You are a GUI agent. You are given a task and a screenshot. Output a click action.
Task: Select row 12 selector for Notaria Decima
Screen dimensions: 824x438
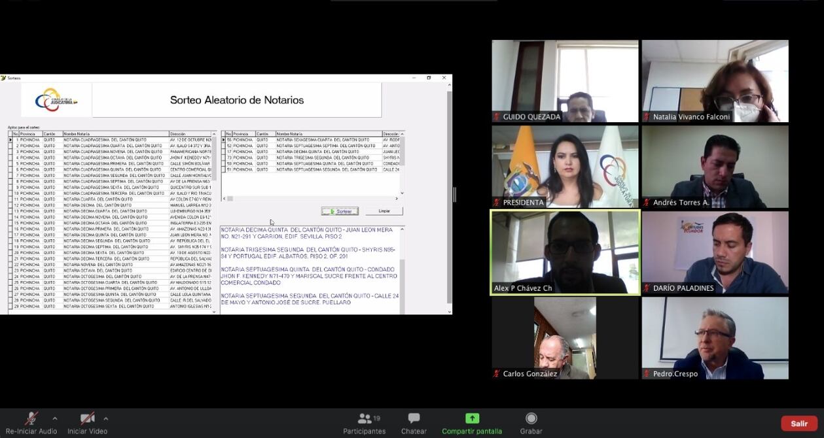10,205
